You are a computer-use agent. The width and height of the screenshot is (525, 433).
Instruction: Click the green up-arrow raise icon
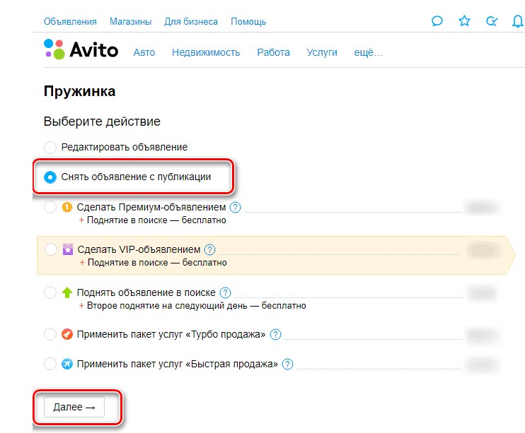67,292
